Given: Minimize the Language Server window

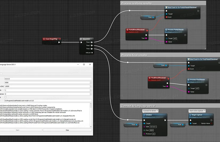Looking at the screenshot, I should point(78,64).
